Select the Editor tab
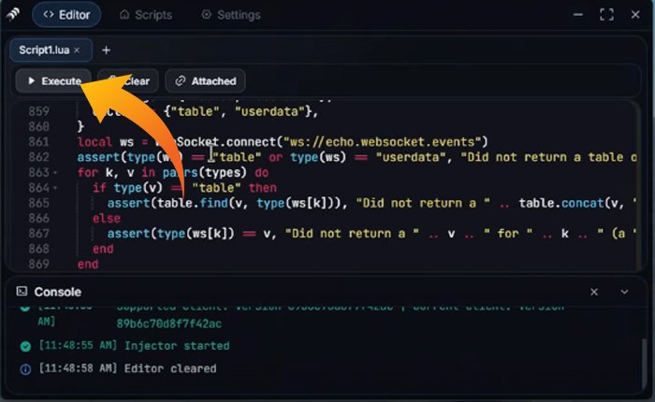This screenshot has height=402, width=655. pyautogui.click(x=66, y=15)
